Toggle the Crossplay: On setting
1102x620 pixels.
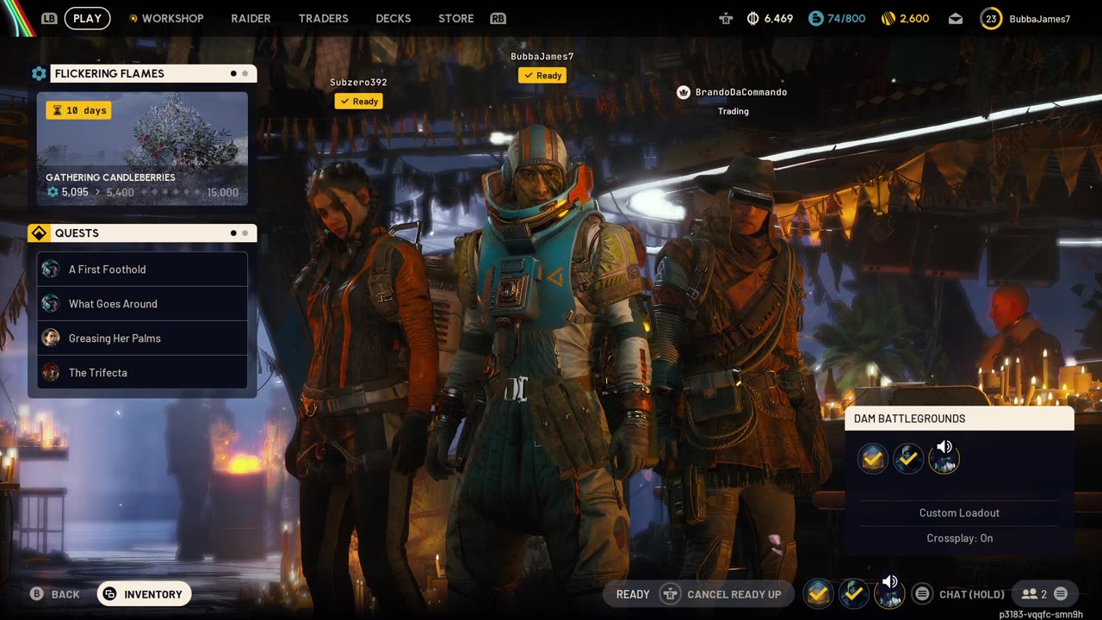[959, 538]
